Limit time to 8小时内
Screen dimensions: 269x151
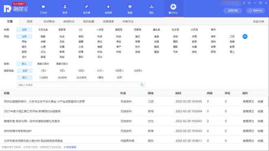click(x=62, y=78)
